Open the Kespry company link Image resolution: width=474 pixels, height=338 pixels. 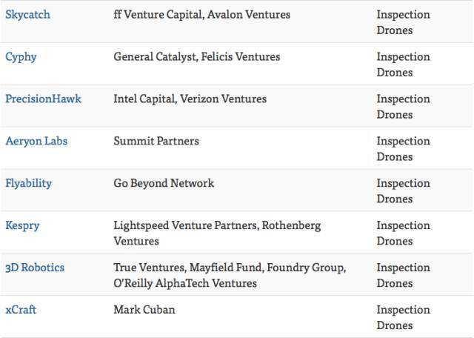23,225
